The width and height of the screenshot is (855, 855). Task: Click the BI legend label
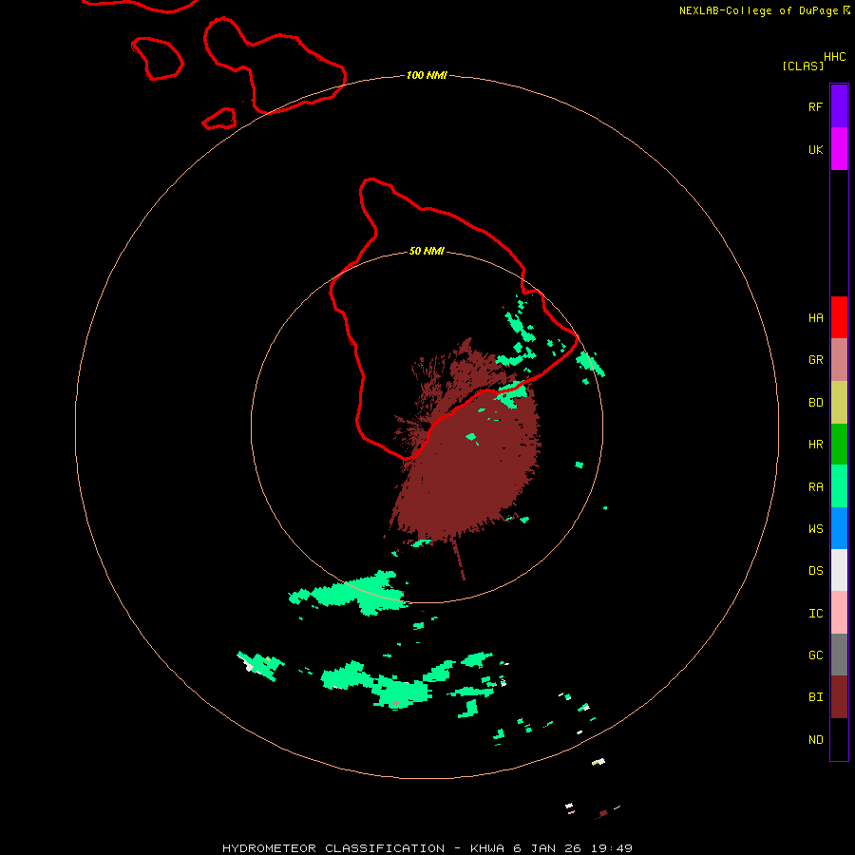pos(815,697)
